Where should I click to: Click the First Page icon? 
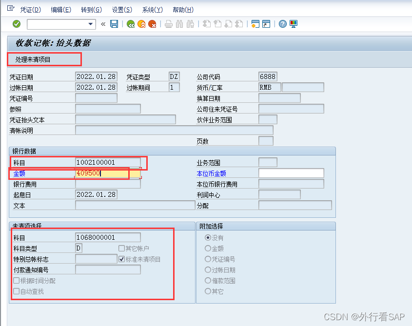point(207,24)
